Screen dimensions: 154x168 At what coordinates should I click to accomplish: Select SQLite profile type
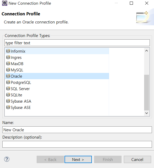[x=57, y=95]
